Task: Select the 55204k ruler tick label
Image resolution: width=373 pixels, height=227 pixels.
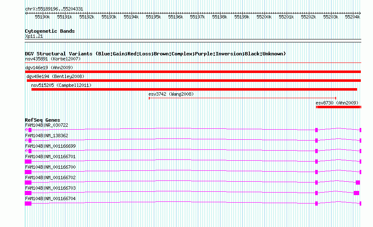Action: click(x=352, y=17)
